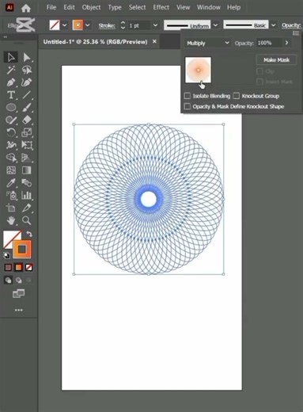The height and width of the screenshot is (412, 303).
Task: Collapse the tools panel double arrow
Action: [6, 37]
